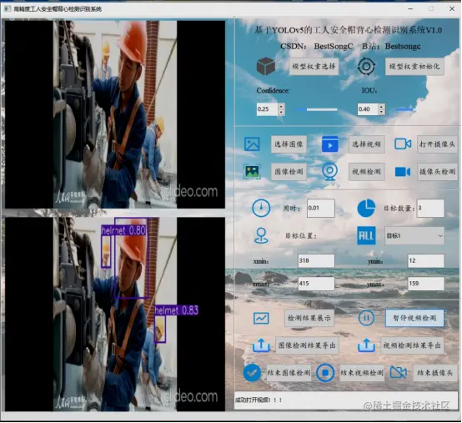Click the blue video play icon beside 选择视频
Screen dimensions: 462x423
pyautogui.click(x=329, y=144)
